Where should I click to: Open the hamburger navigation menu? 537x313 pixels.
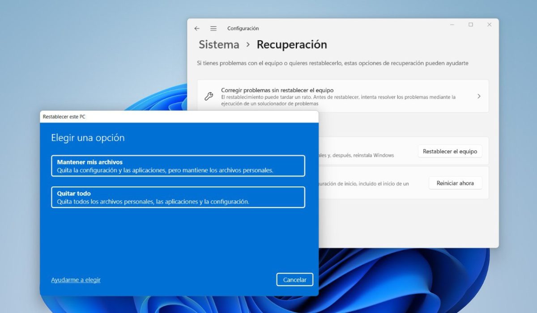(213, 28)
